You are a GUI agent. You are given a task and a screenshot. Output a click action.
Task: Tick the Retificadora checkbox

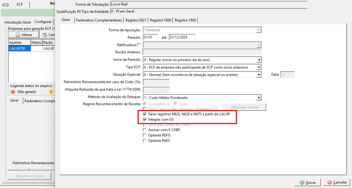[x=139, y=45]
